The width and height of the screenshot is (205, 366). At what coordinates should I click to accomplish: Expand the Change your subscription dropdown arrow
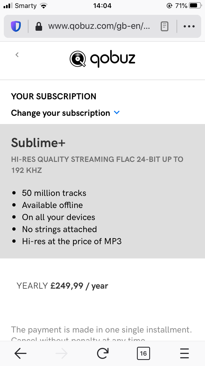tap(117, 112)
